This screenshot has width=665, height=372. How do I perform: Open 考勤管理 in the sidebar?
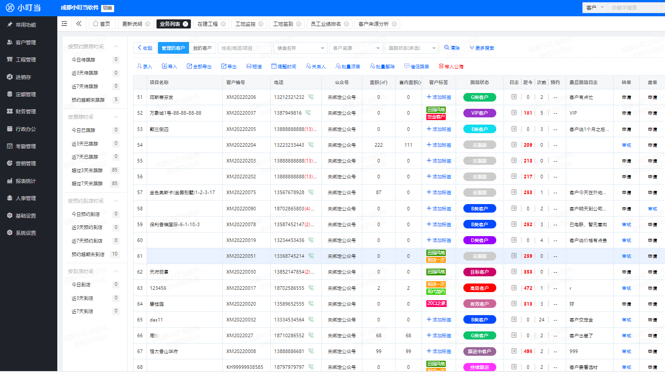coord(26,146)
